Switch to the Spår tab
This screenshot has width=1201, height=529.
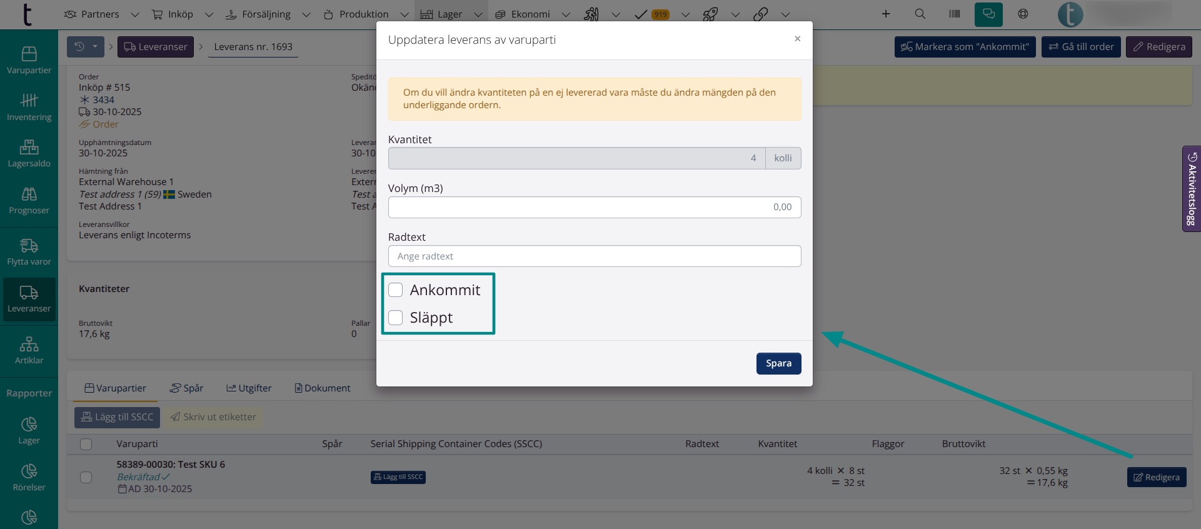186,388
